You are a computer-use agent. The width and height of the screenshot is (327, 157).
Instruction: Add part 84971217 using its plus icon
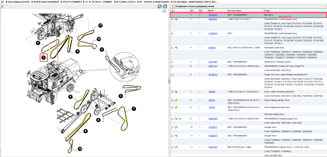click(x=172, y=66)
